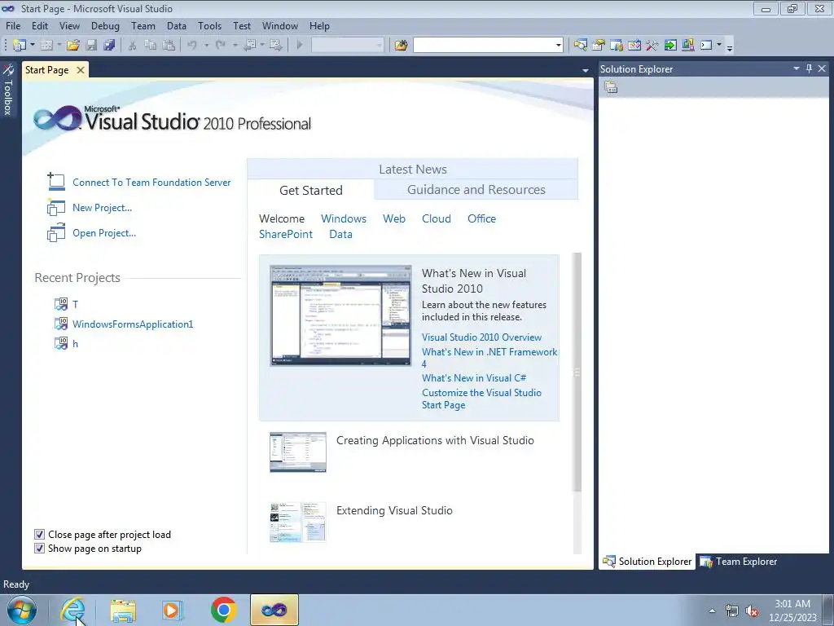
Task: Click the Redo arrow icon
Action: (220, 46)
